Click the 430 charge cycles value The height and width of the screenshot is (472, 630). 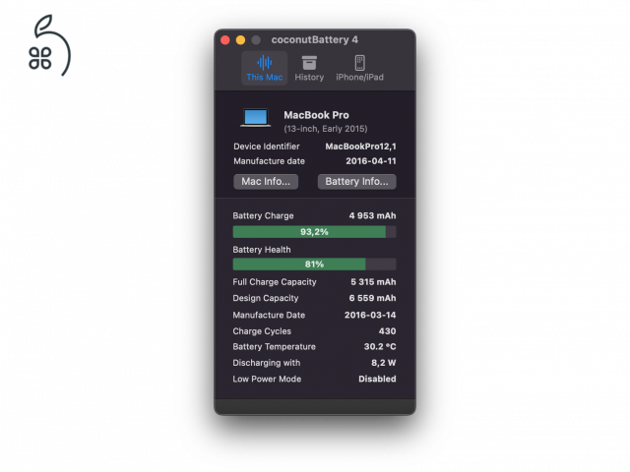pos(387,331)
